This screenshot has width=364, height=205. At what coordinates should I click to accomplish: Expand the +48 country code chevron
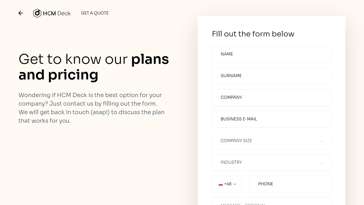point(235,184)
